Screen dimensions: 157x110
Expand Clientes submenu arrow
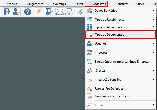tap(153, 70)
